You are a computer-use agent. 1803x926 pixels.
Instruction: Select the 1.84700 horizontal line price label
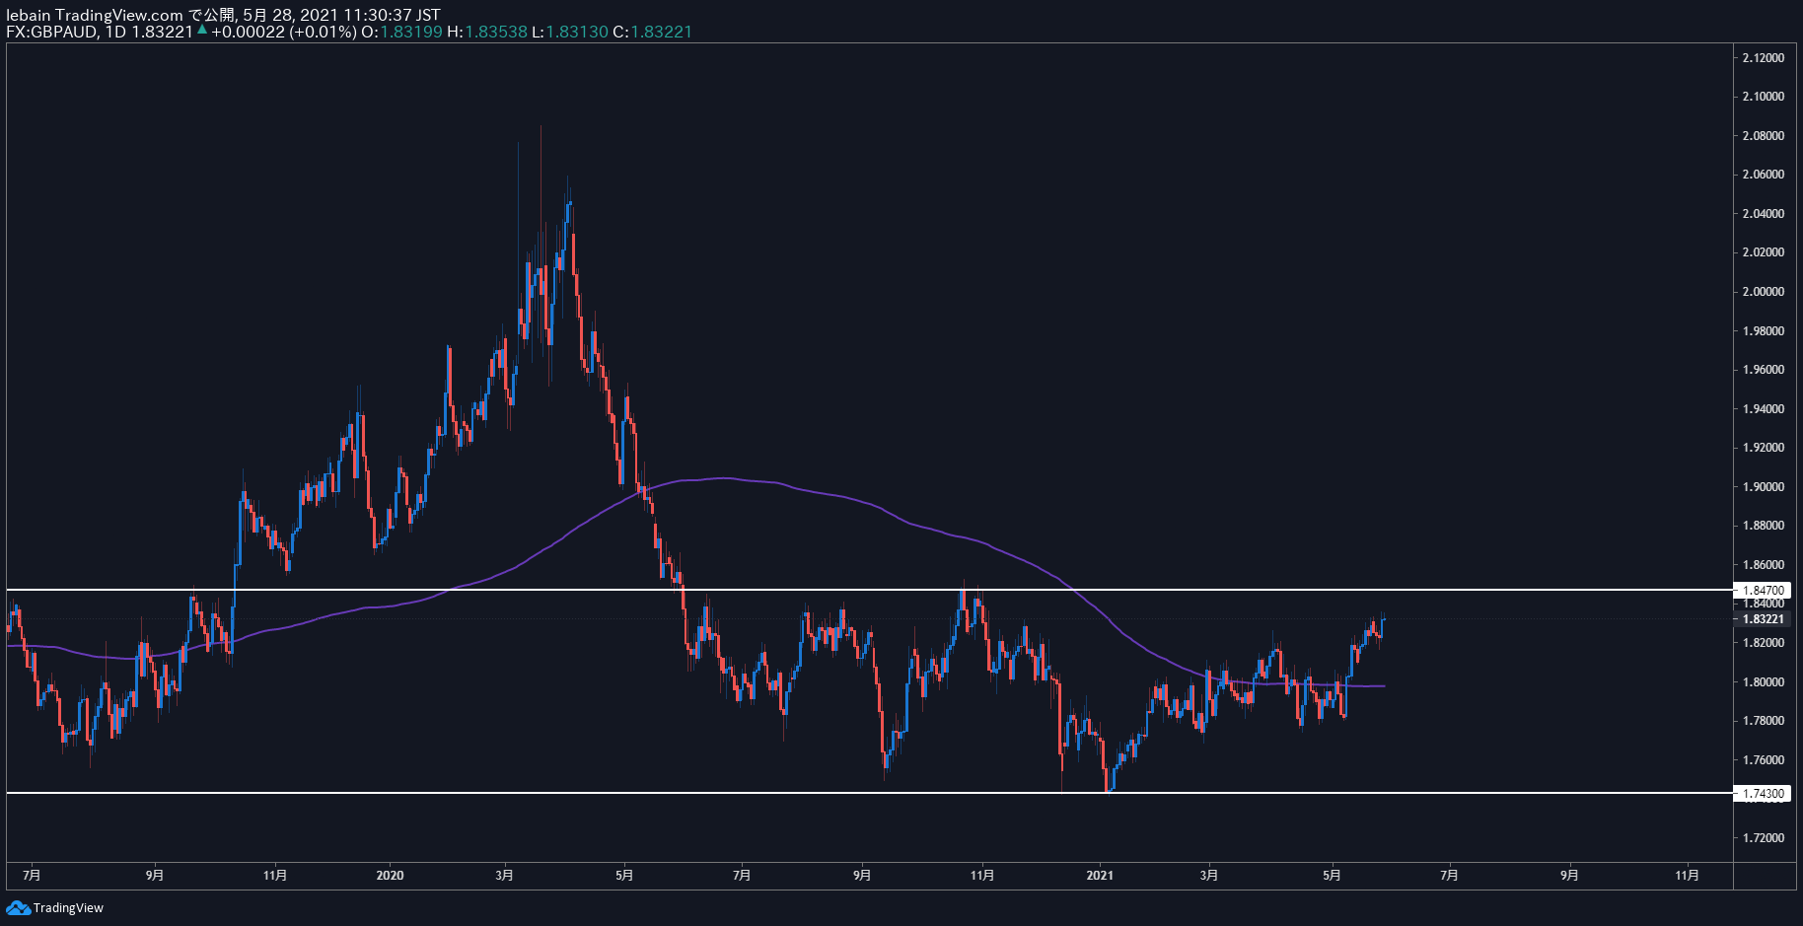point(1763,590)
